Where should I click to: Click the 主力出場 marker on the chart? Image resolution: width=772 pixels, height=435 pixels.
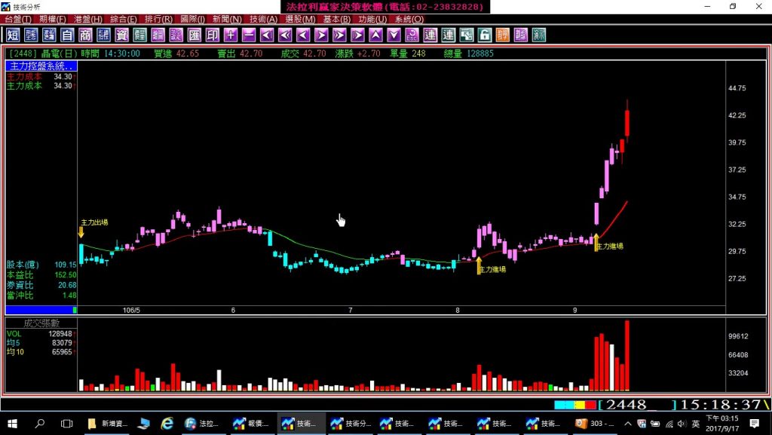click(x=93, y=223)
